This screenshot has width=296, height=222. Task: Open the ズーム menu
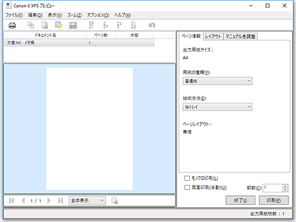coord(75,15)
